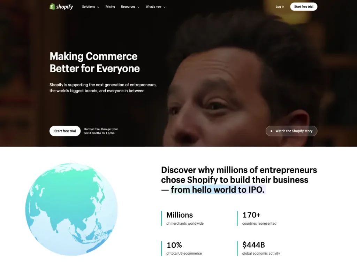Click the Watch the Shopify story button

coord(291,131)
